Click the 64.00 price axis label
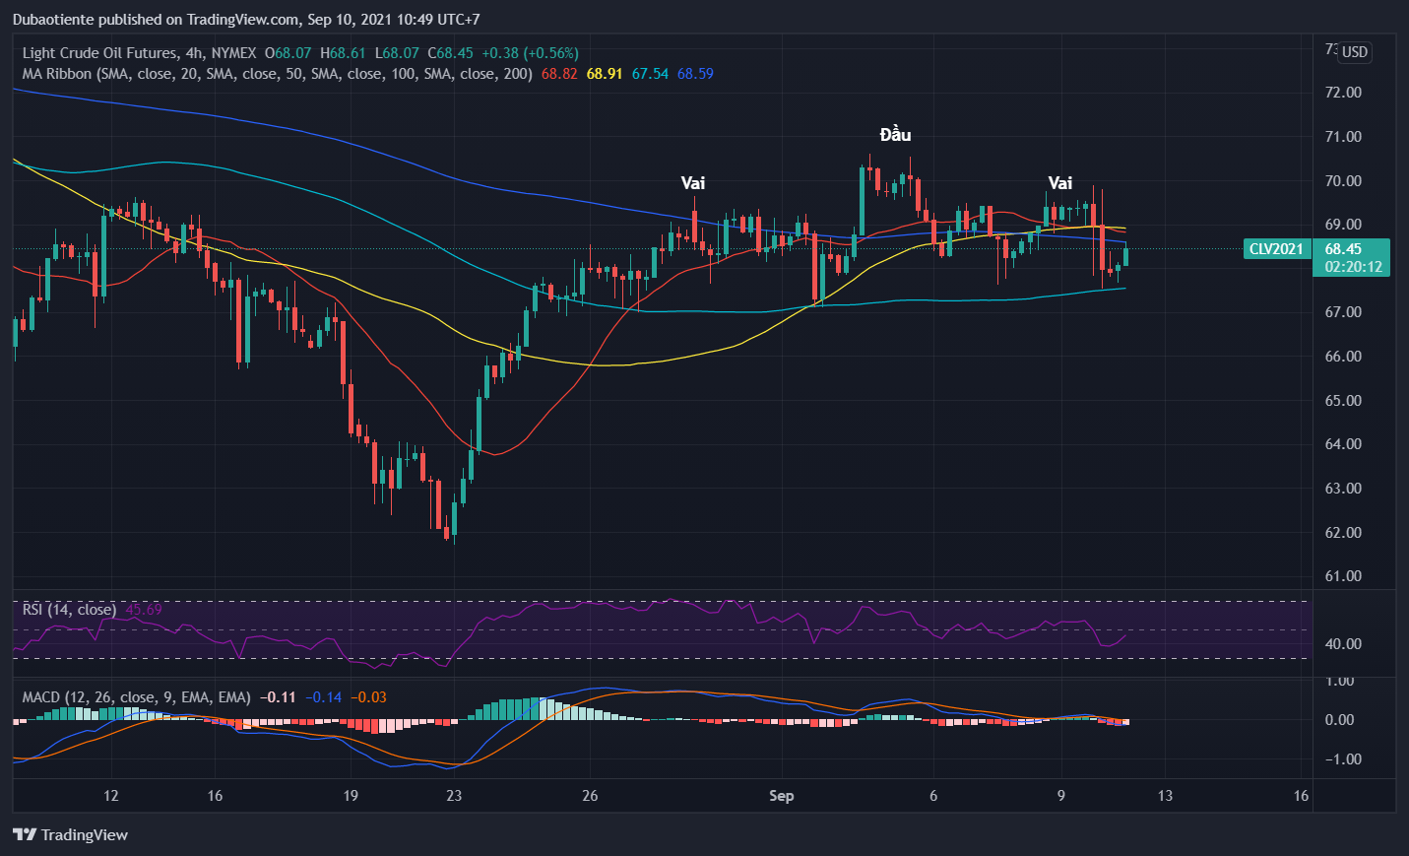1409x856 pixels. (1343, 444)
